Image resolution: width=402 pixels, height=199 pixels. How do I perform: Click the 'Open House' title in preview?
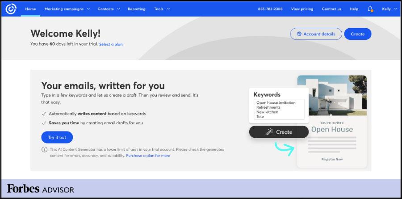pyautogui.click(x=332, y=129)
